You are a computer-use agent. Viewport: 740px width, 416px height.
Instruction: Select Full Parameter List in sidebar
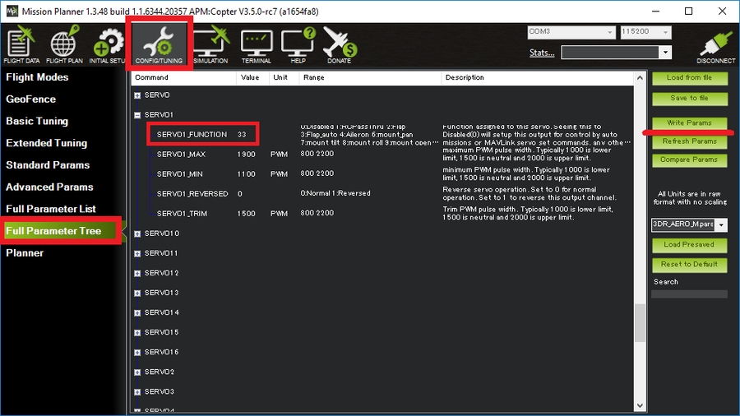tap(51, 209)
